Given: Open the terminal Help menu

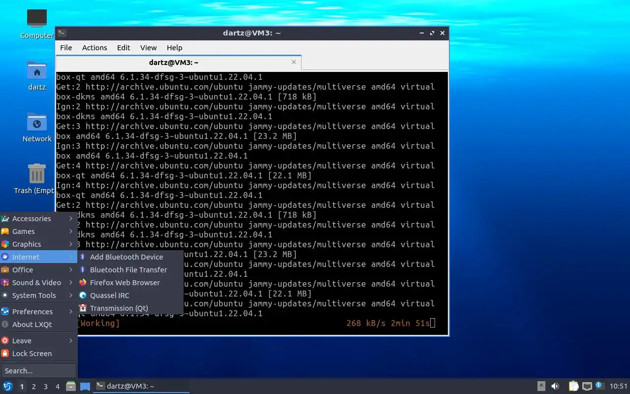Looking at the screenshot, I should [174, 48].
